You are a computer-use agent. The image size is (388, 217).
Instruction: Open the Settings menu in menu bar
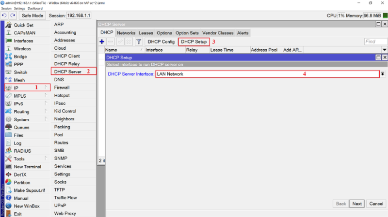pyautogui.click(x=19, y=8)
